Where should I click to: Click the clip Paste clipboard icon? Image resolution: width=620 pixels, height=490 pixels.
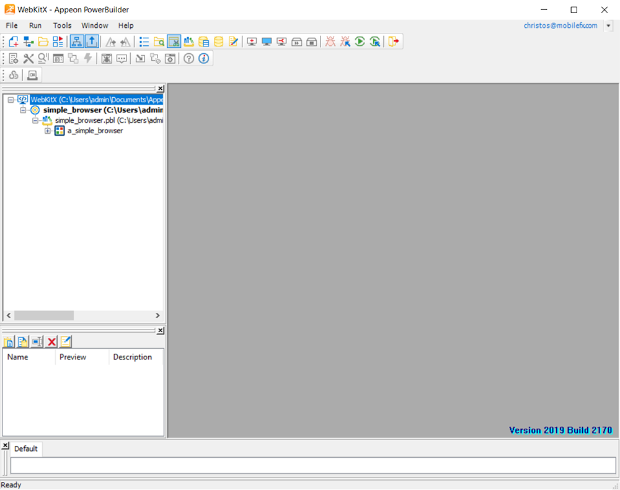(8, 342)
